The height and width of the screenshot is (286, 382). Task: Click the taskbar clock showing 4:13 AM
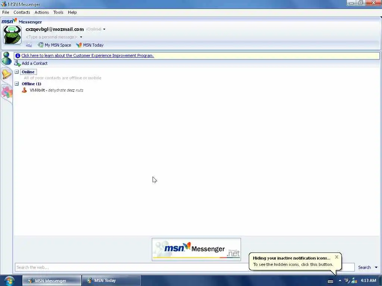pos(368,280)
